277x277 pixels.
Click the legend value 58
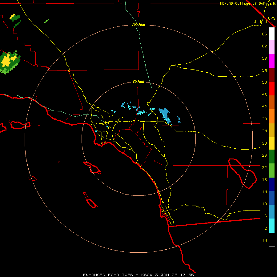click(x=264, y=58)
